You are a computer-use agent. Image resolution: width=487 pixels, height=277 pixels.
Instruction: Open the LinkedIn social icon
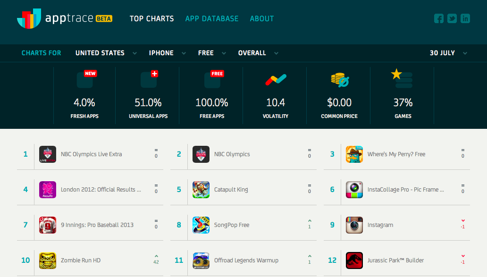(465, 18)
